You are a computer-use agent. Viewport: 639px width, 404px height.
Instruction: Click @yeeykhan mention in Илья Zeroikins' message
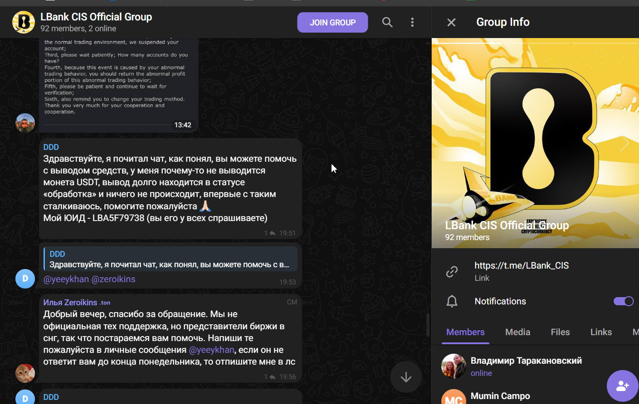click(211, 350)
